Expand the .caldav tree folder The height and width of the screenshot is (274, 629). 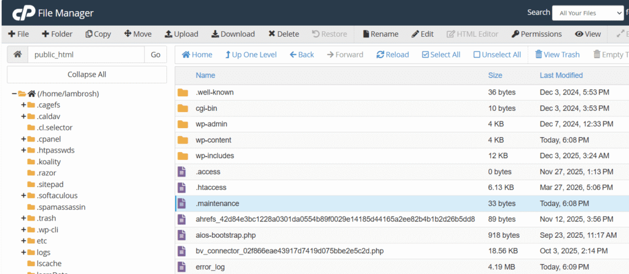23,116
